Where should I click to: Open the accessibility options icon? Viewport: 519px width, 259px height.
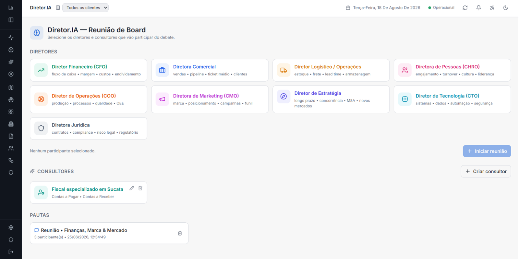[x=492, y=8]
